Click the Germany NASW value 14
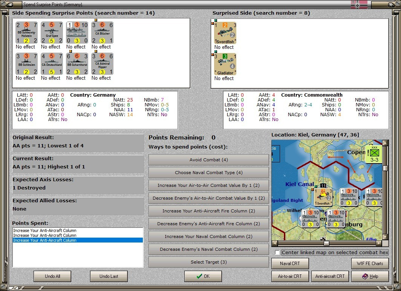The height and width of the screenshot is (291, 401). click(130, 115)
